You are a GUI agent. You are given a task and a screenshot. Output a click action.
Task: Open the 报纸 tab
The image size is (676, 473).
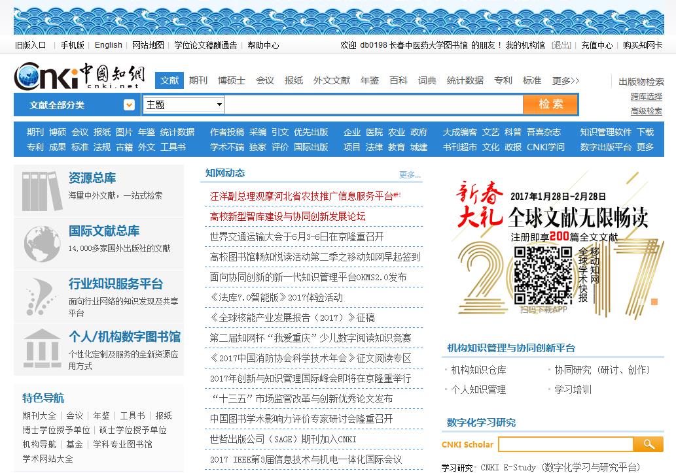(x=294, y=80)
